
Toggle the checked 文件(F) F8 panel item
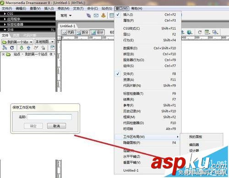(147, 74)
